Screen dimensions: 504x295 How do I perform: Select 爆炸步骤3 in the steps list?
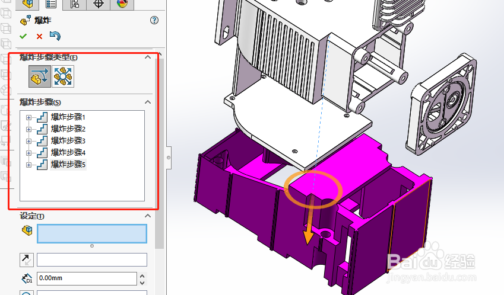click(x=68, y=141)
